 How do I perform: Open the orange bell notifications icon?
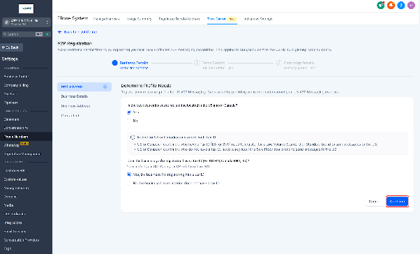(x=391, y=5)
